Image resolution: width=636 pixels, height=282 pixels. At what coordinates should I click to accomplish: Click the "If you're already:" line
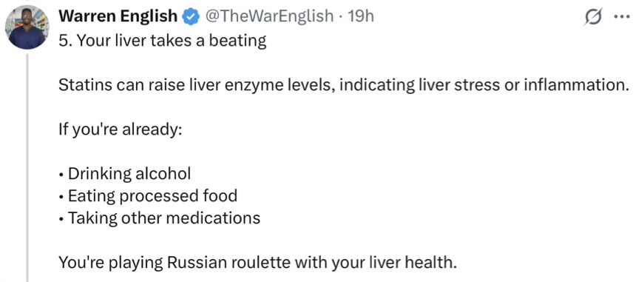pos(119,130)
